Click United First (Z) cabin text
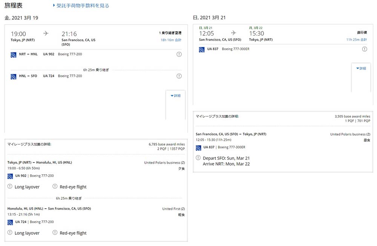 point(173,209)
